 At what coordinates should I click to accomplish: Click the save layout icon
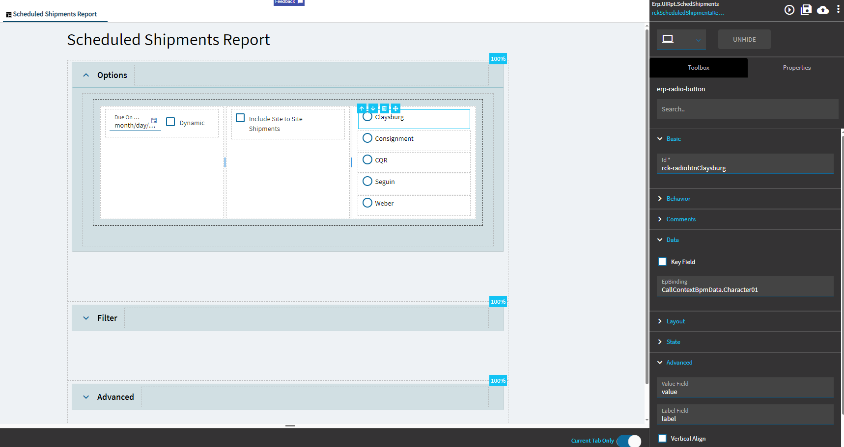(x=806, y=10)
